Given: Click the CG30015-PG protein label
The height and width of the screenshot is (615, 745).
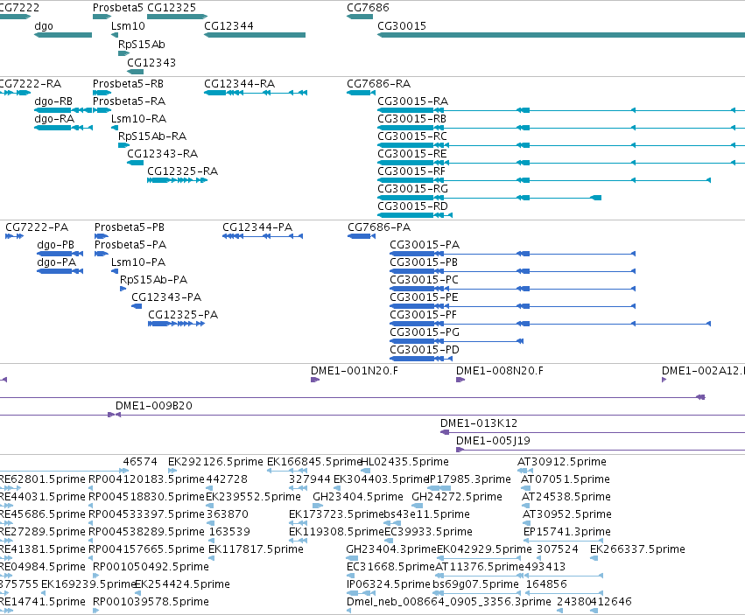Looking at the screenshot, I should [x=425, y=332].
